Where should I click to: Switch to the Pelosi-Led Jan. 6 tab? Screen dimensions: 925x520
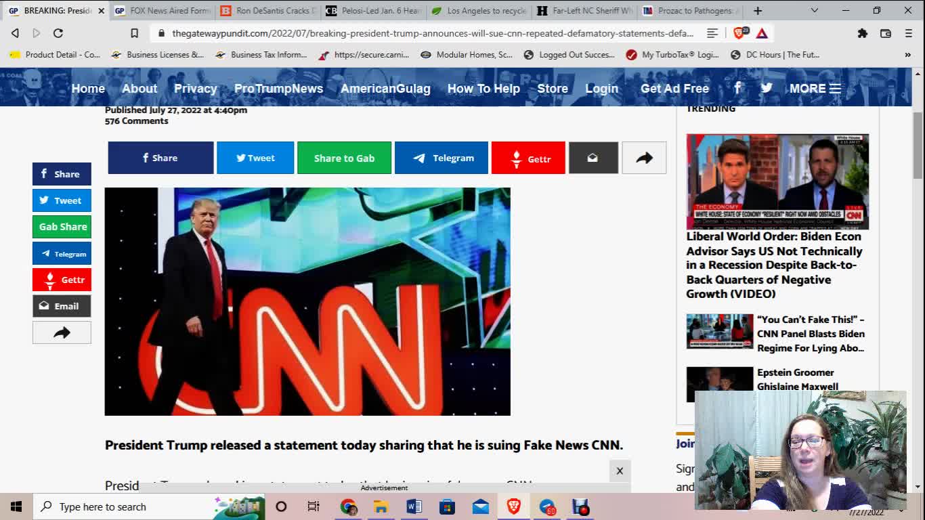(374, 10)
